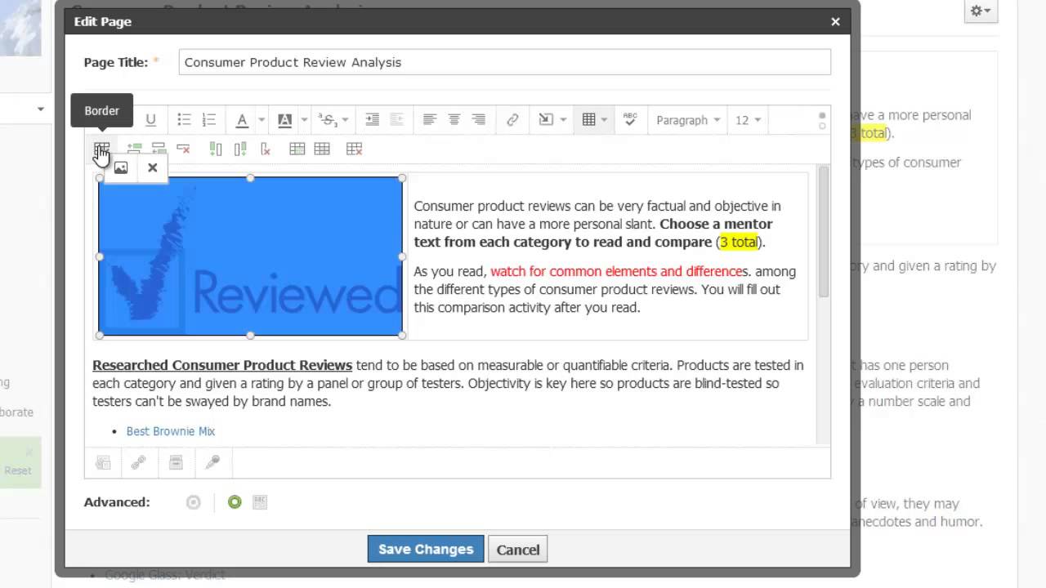
Task: Apply the font color A button
Action: coord(242,120)
